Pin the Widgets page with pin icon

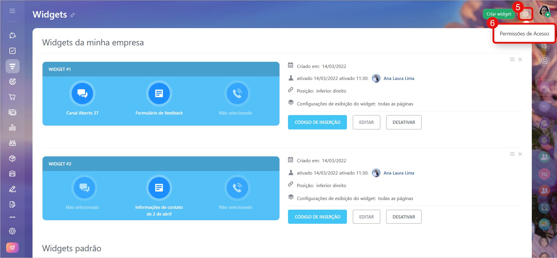coord(73,15)
